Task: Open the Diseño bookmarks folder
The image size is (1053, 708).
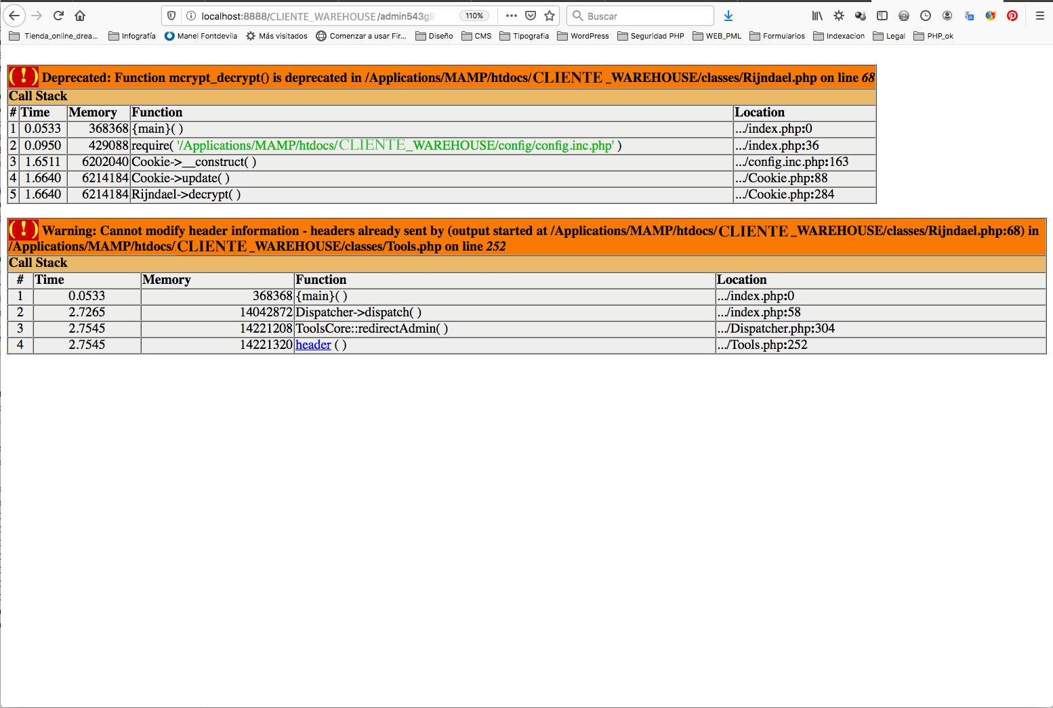Action: click(x=434, y=36)
